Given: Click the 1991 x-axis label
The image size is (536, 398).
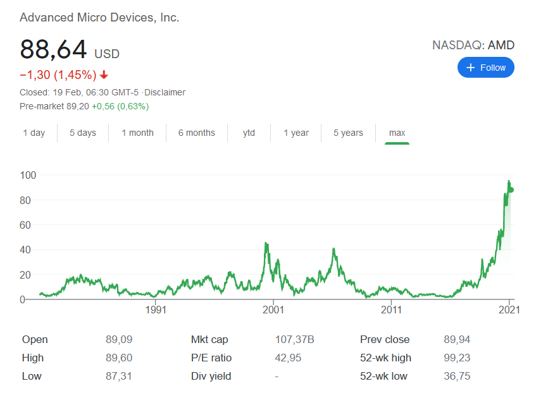Looking at the screenshot, I should click(x=156, y=310).
